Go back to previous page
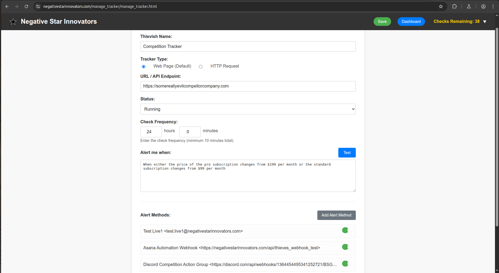Viewport: 499px width, 273px height. 7,6
